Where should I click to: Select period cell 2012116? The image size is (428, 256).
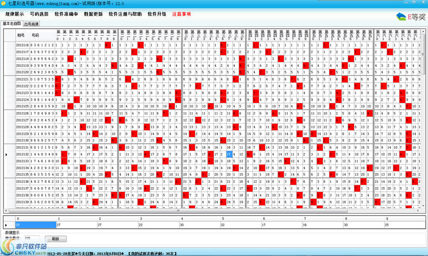click(x=22, y=45)
